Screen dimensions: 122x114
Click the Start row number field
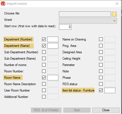pyautogui.click(x=65, y=27)
